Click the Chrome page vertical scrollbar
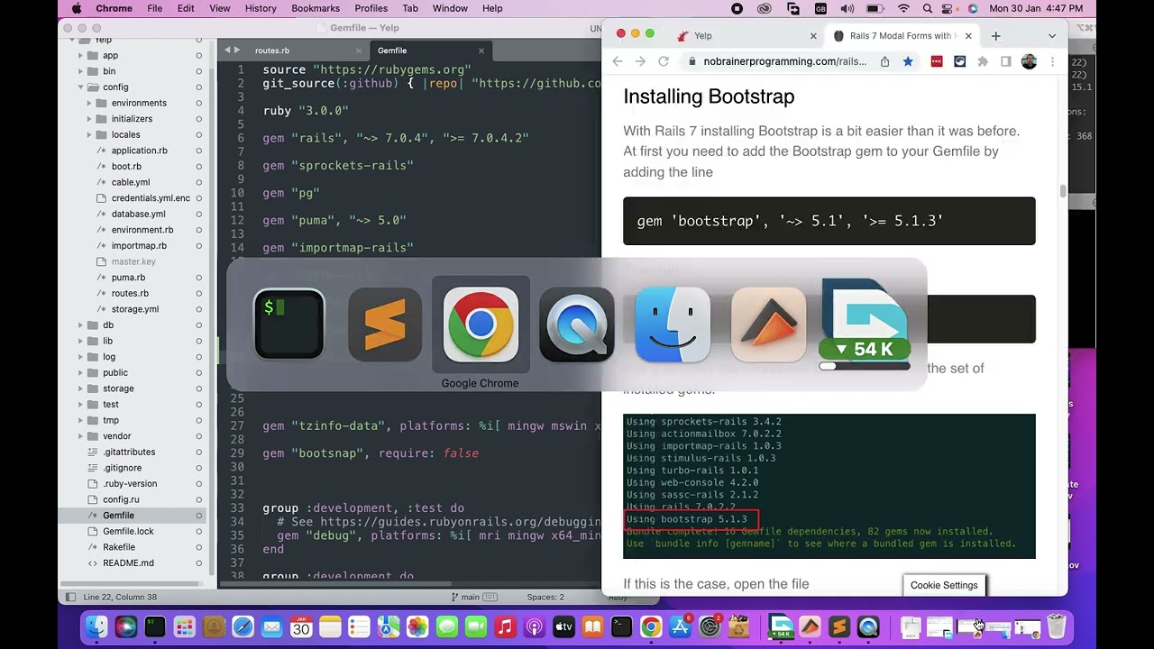 tap(1063, 191)
